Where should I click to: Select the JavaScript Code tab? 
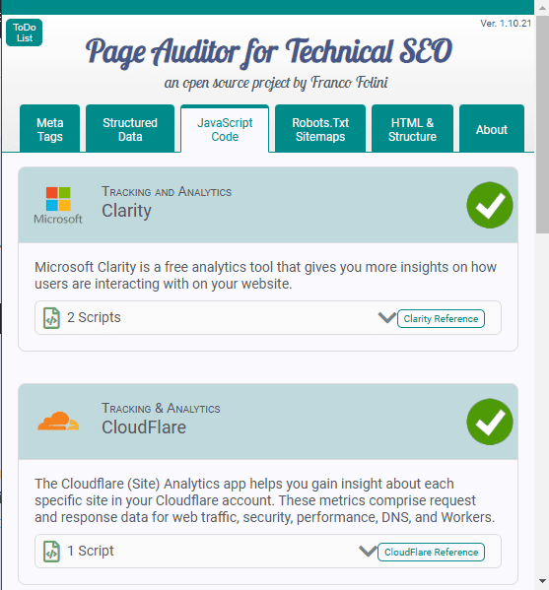click(225, 129)
